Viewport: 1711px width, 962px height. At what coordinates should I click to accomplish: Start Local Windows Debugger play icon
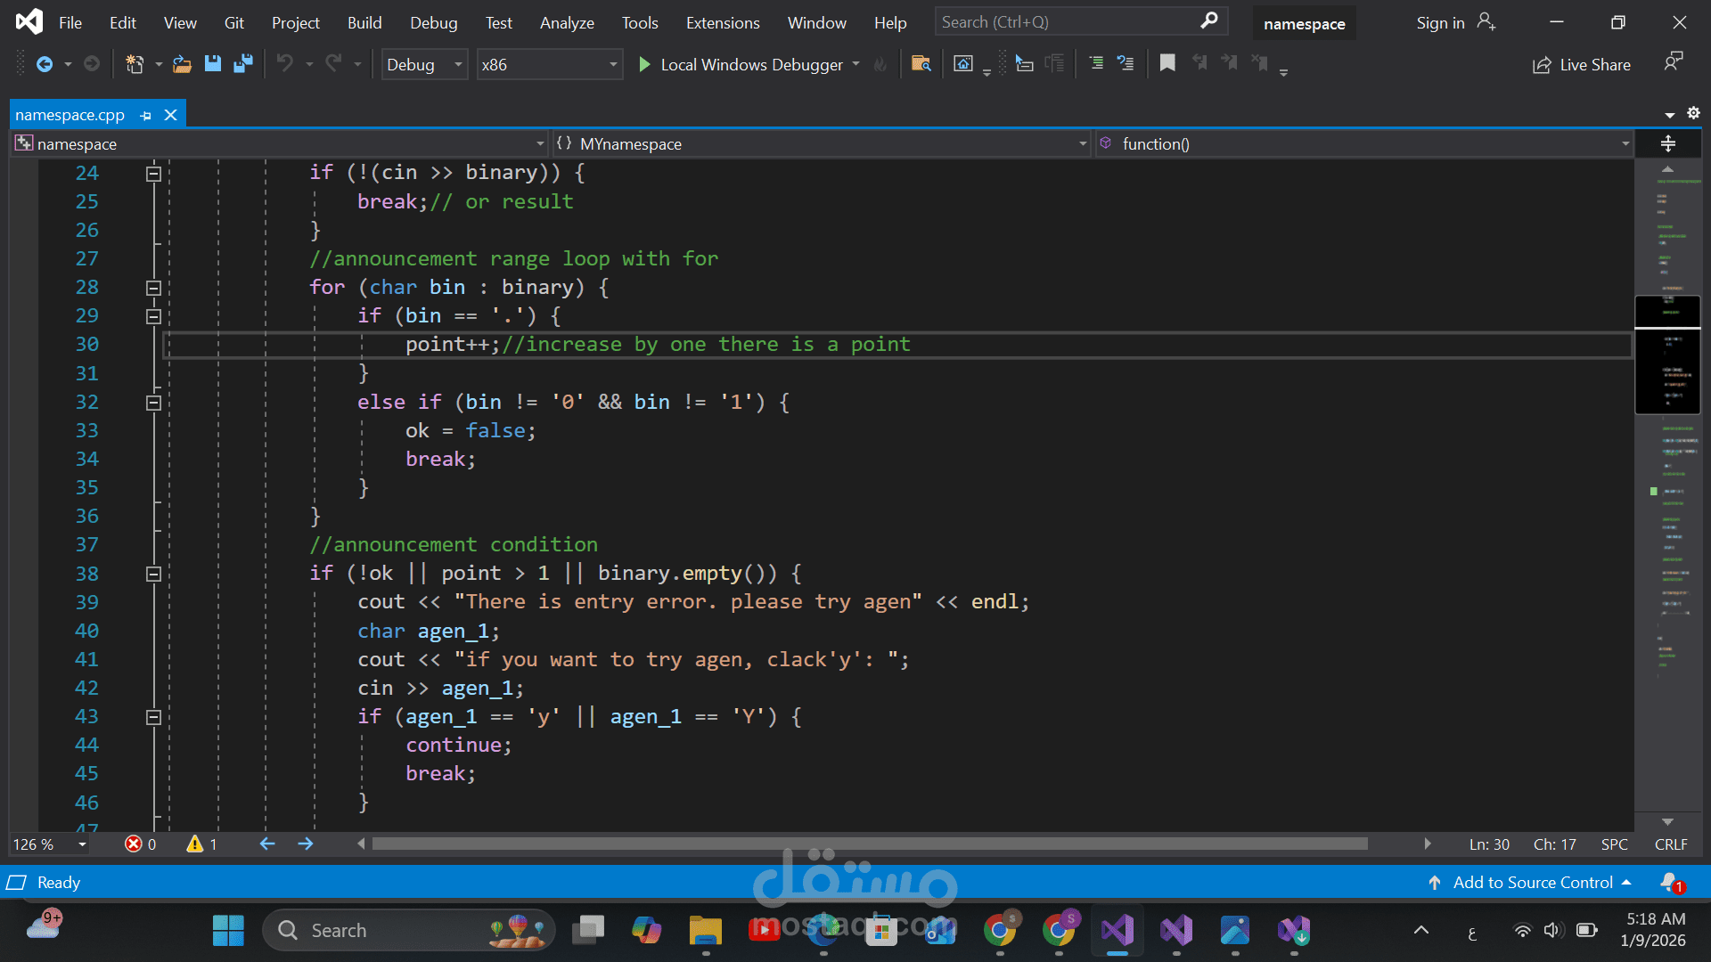pyautogui.click(x=644, y=64)
